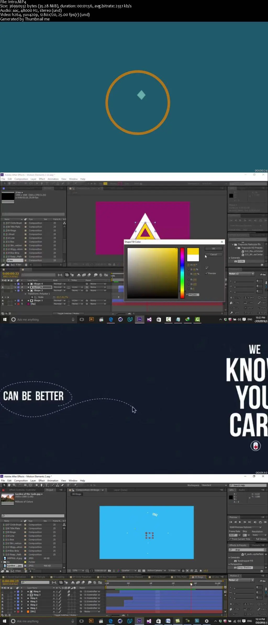Image resolution: width=268 pixels, height=625 pixels.
Task: Select the Zoom tool in Motion Elements 2.aep window
Action: (x=14, y=485)
